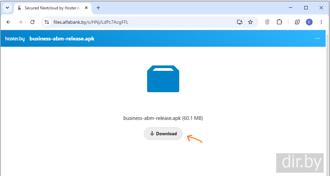Click the file name text with 60.1 MB

pos(163,118)
